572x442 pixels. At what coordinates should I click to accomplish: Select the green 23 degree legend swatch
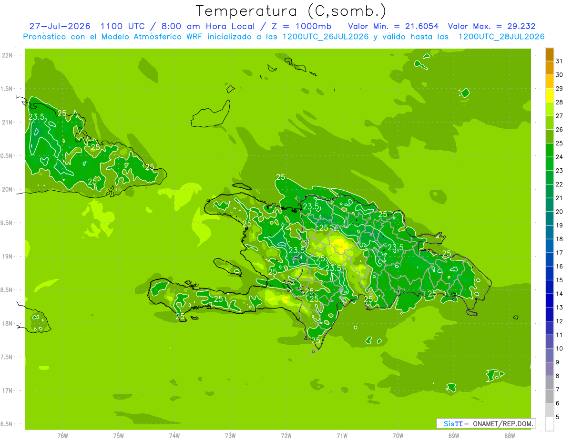point(550,164)
